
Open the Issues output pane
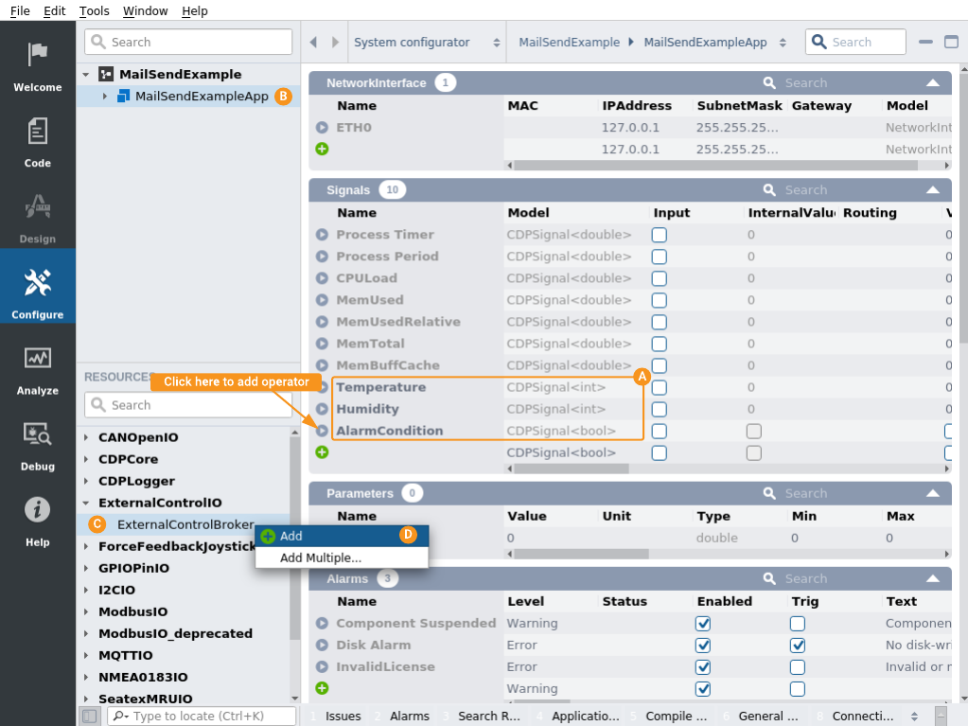pyautogui.click(x=343, y=716)
